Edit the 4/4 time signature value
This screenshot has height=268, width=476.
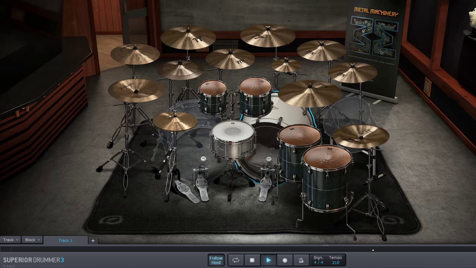318,262
